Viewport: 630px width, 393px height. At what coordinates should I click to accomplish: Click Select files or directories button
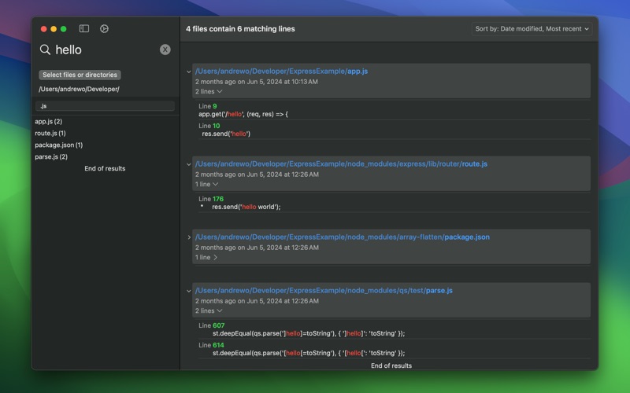click(80, 75)
